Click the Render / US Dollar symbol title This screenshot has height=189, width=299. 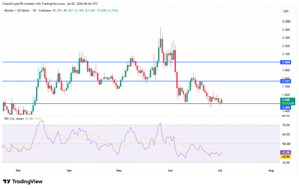point(17,11)
